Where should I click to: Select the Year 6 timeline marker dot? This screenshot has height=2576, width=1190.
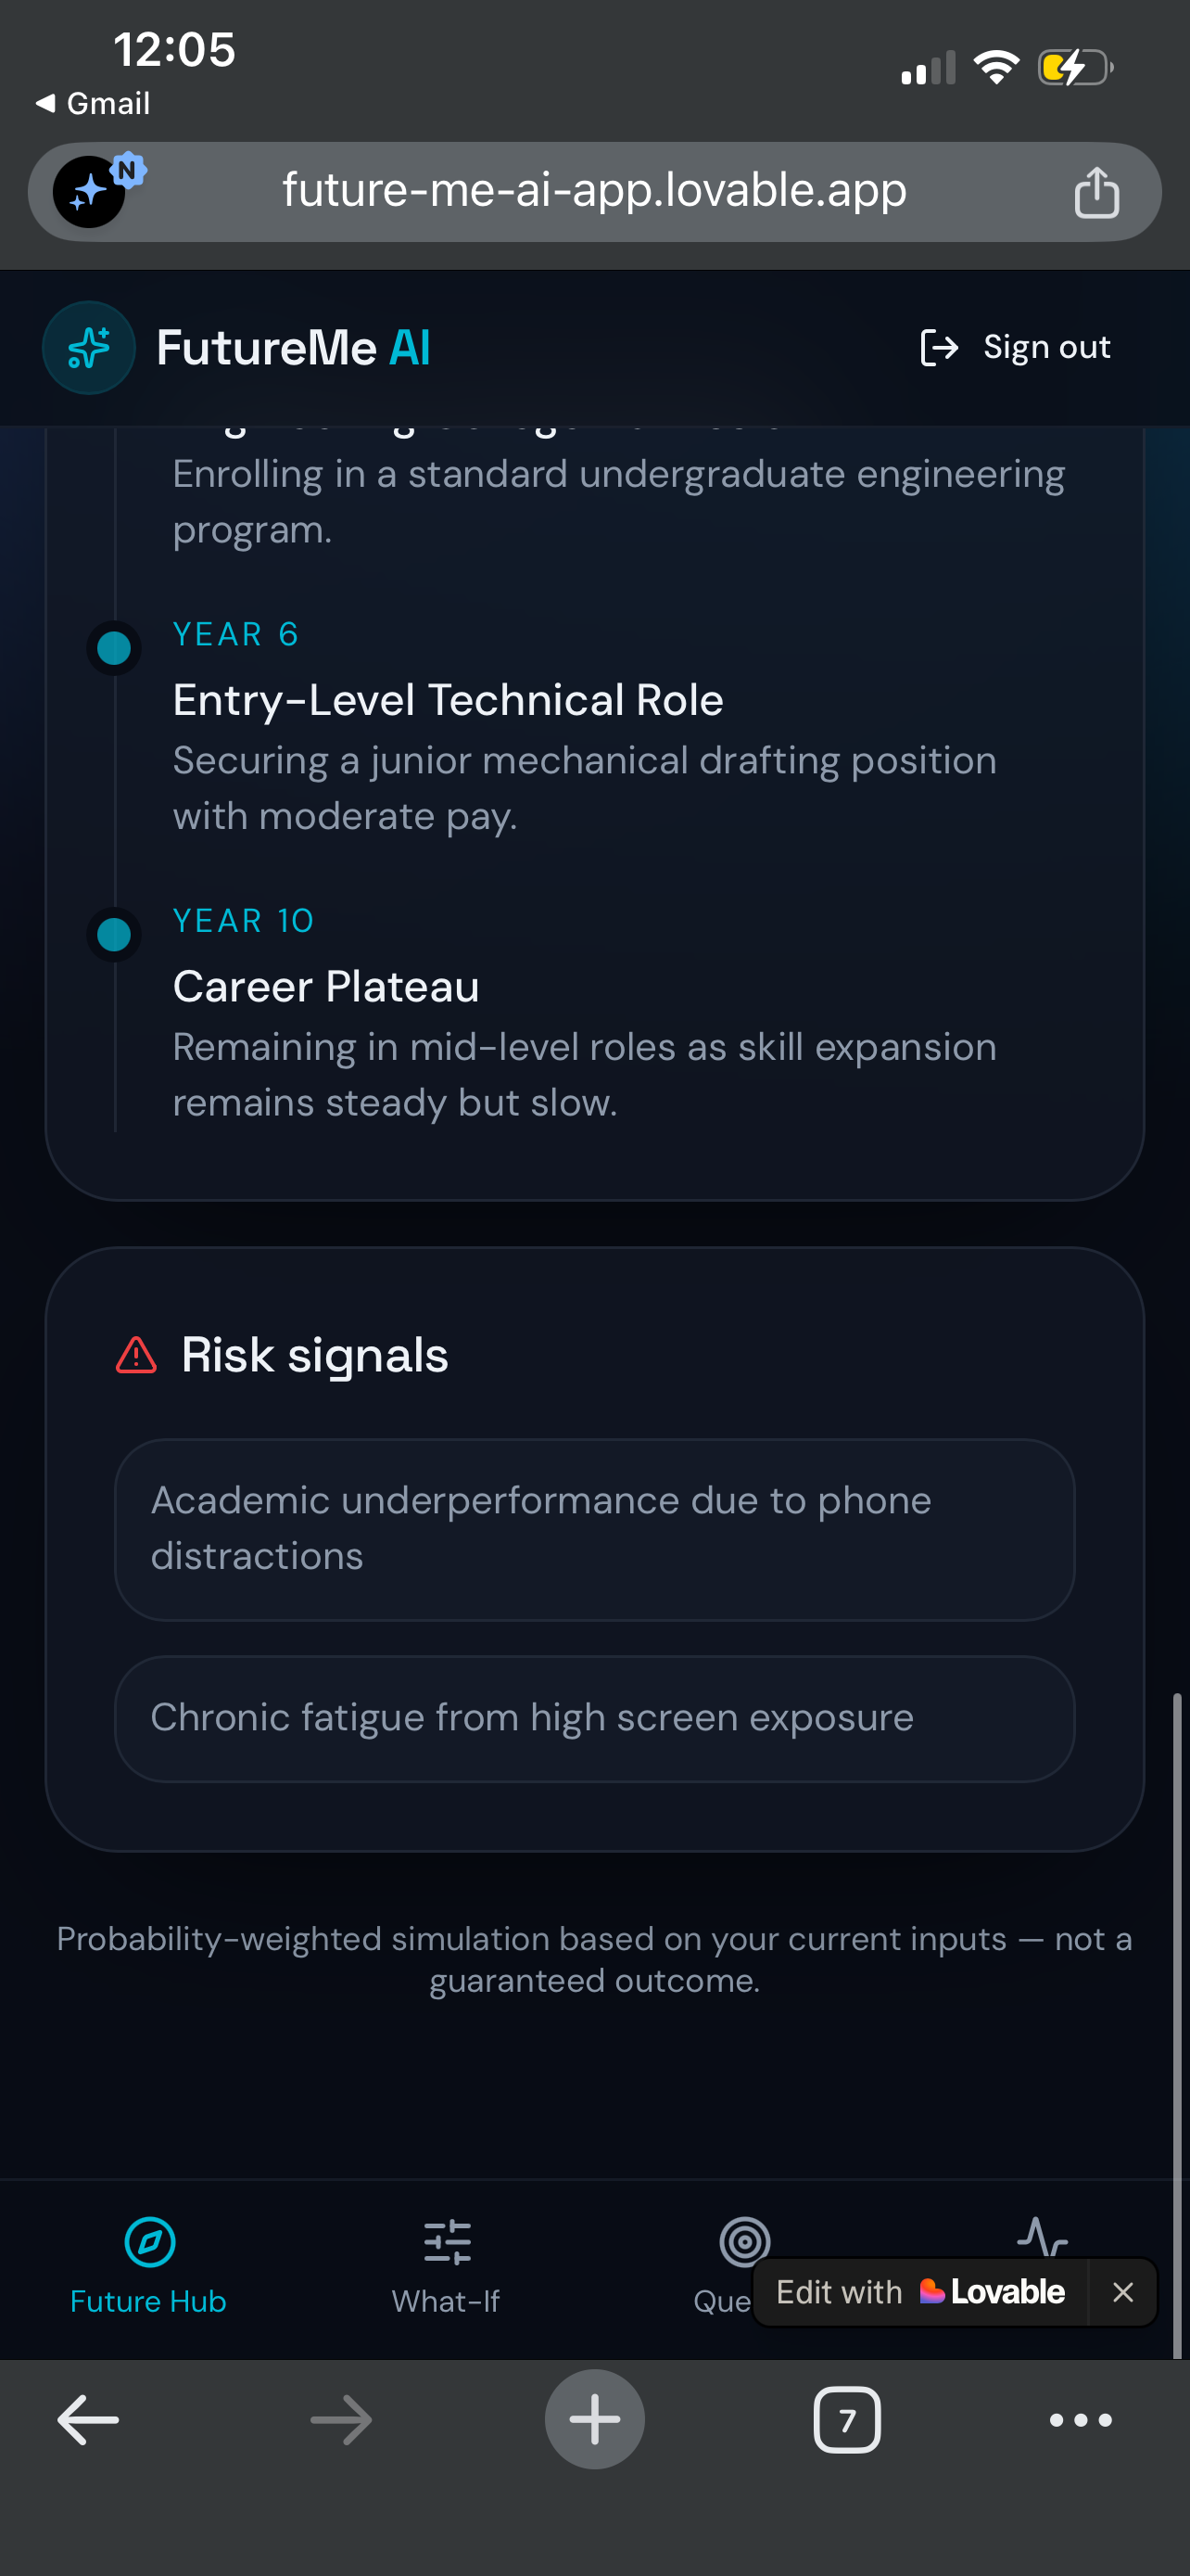pyautogui.click(x=114, y=648)
